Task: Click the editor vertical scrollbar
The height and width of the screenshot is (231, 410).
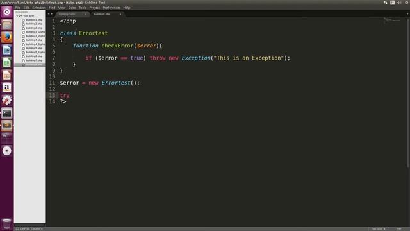Action: [408, 93]
